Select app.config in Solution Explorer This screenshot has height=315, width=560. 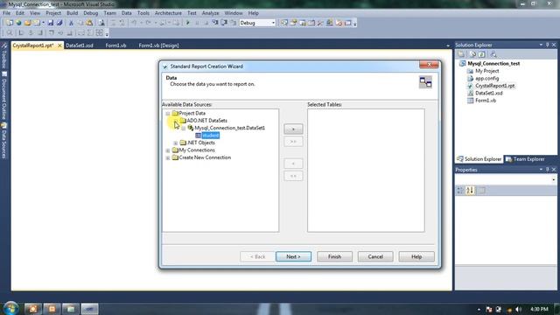tap(486, 78)
